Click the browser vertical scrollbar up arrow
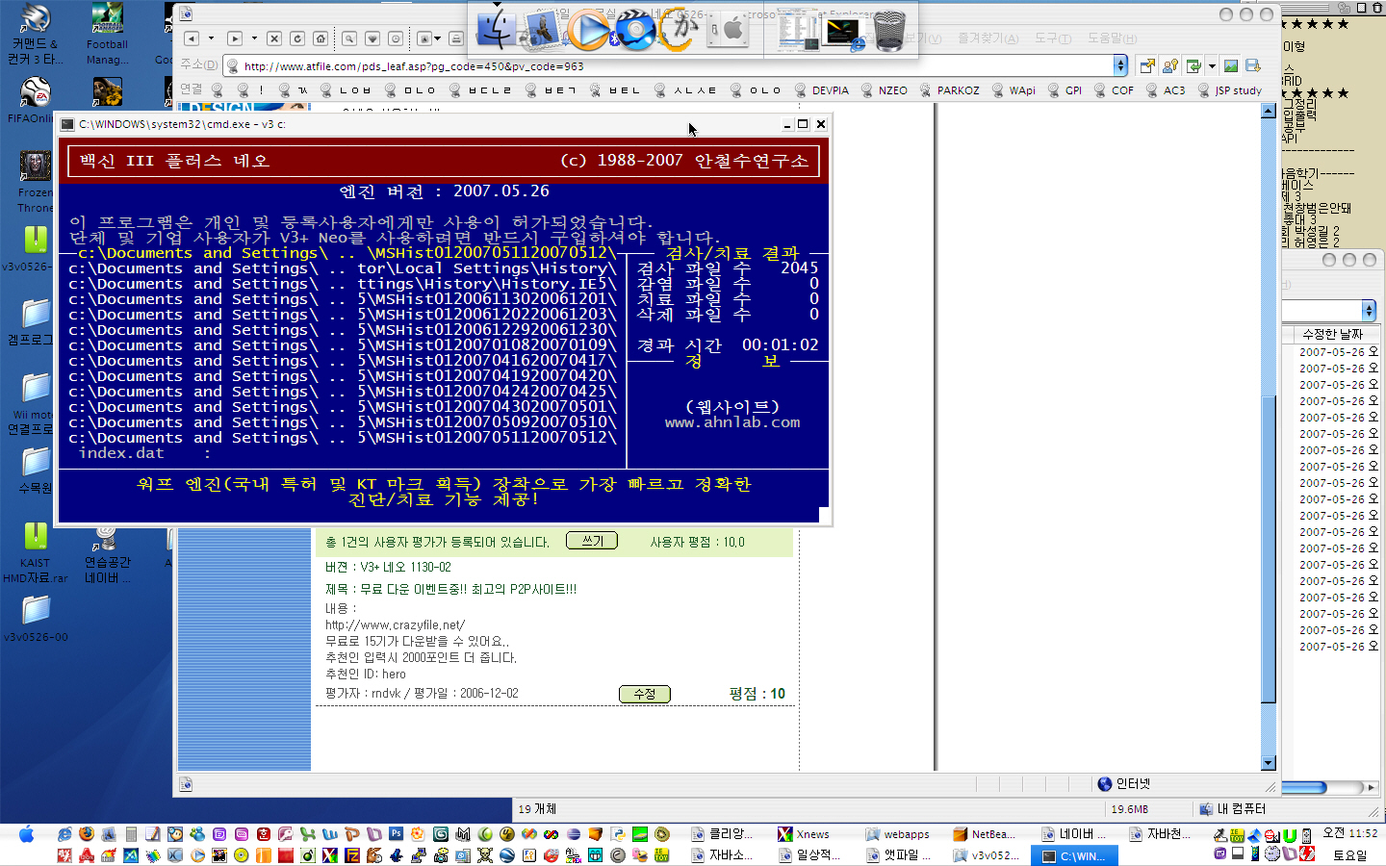1386x866 pixels. pyautogui.click(x=1268, y=112)
